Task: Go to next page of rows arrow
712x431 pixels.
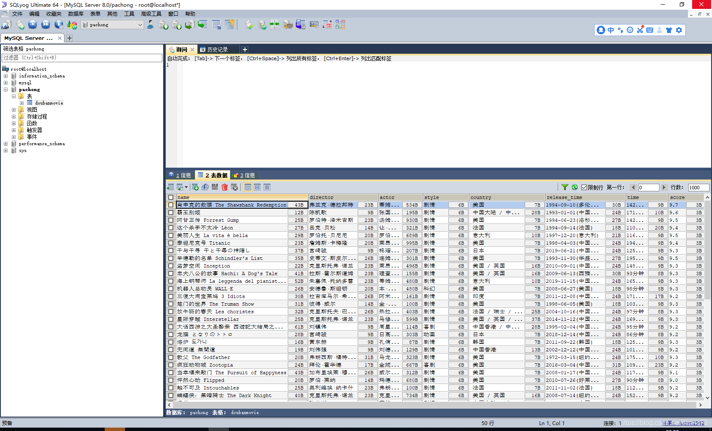Action: (664, 188)
